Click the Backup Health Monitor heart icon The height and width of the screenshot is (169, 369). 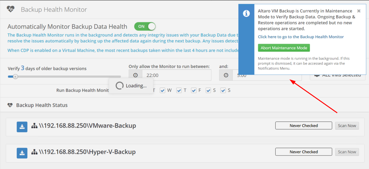[x=11, y=9]
